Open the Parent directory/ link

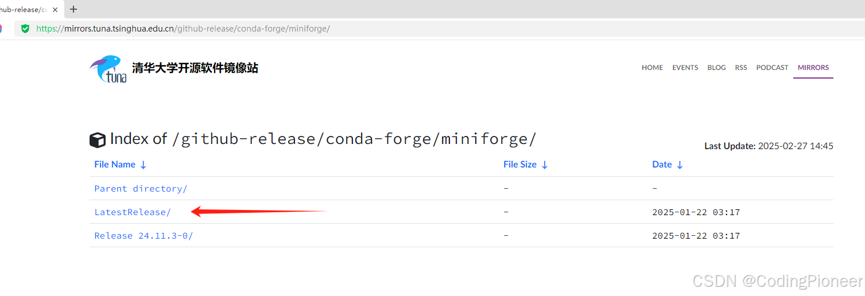(x=141, y=188)
